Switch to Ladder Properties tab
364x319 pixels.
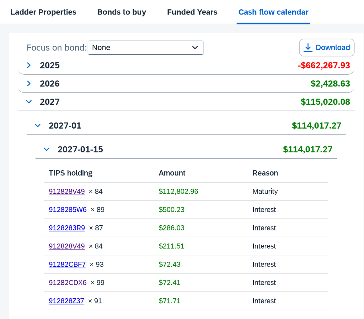43,12
